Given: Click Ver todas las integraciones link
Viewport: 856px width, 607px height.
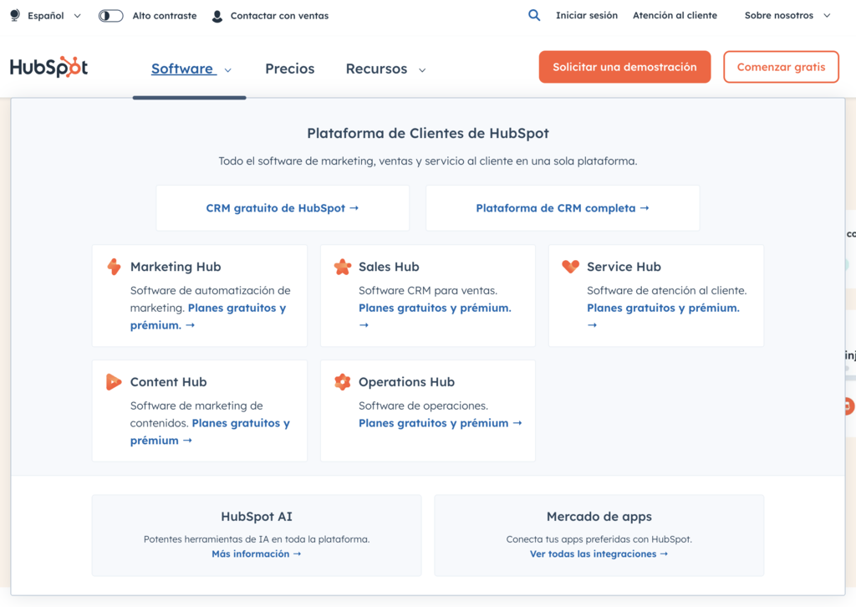Looking at the screenshot, I should coord(599,553).
